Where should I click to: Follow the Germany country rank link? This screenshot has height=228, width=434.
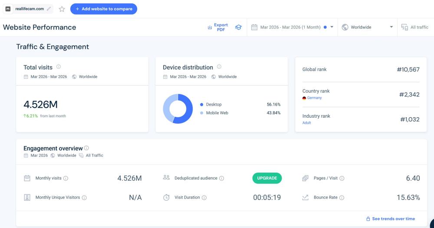(x=314, y=98)
